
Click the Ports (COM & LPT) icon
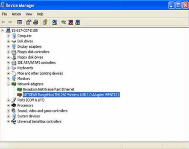14,100
